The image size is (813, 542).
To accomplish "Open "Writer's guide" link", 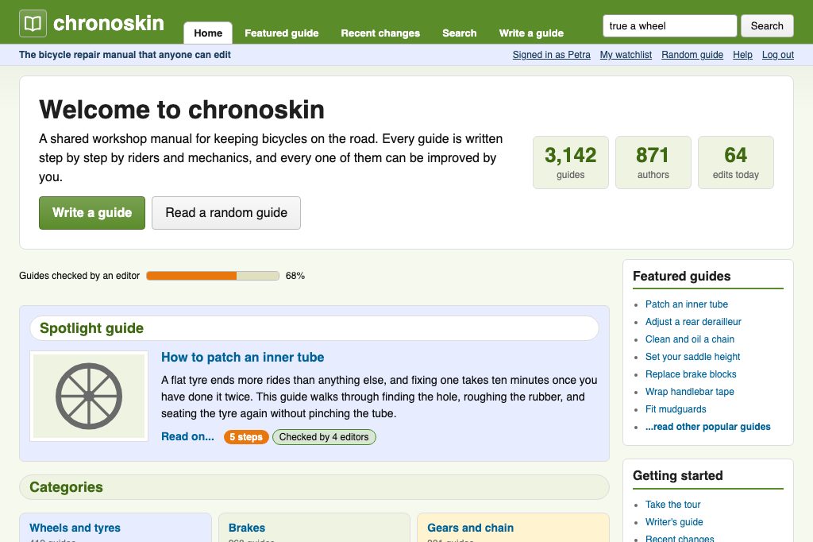I will (x=674, y=522).
